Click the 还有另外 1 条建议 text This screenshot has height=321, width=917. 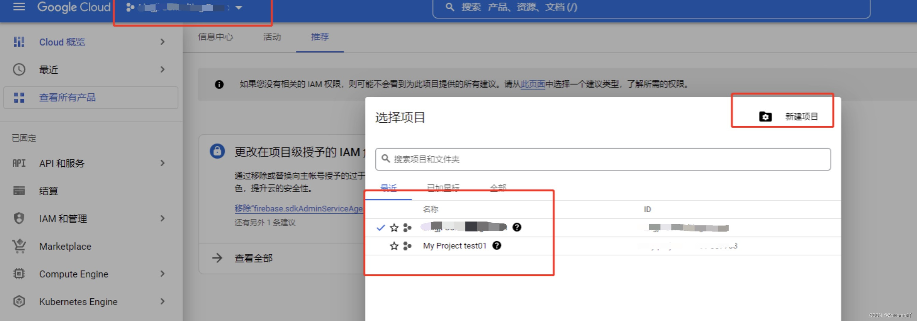coord(265,223)
